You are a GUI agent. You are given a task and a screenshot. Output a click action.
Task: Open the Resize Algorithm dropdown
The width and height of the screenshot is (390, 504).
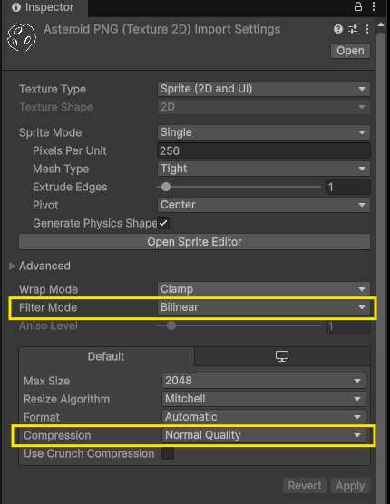point(264,399)
